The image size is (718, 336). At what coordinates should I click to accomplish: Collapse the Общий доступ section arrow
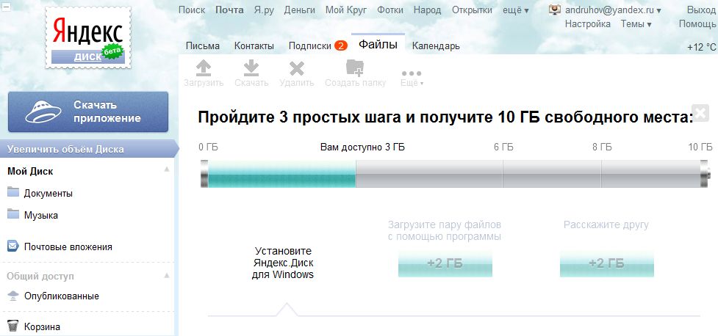pyautogui.click(x=167, y=276)
